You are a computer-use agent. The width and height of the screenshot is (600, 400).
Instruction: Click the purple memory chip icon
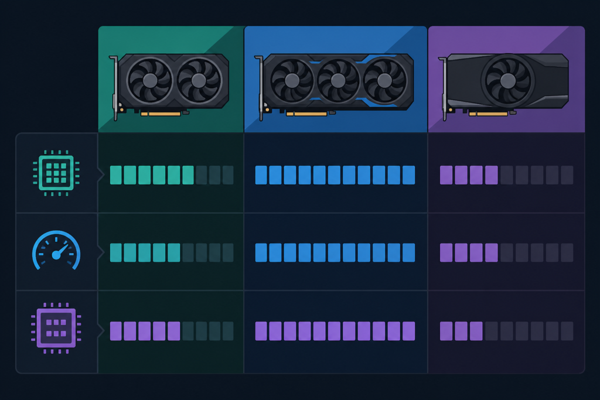click(x=56, y=328)
